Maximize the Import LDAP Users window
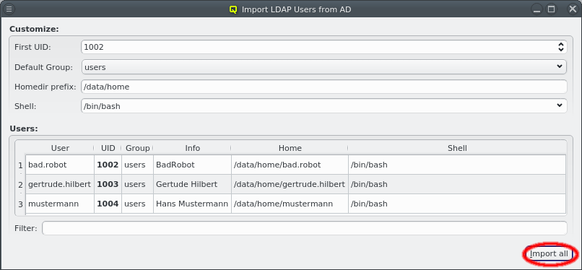Viewport: 582px width, 270px height. pyautogui.click(x=552, y=9)
